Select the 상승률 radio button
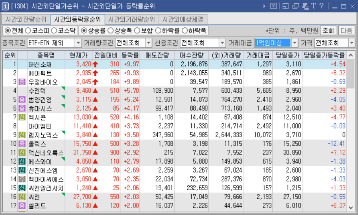 pyautogui.click(x=84, y=30)
